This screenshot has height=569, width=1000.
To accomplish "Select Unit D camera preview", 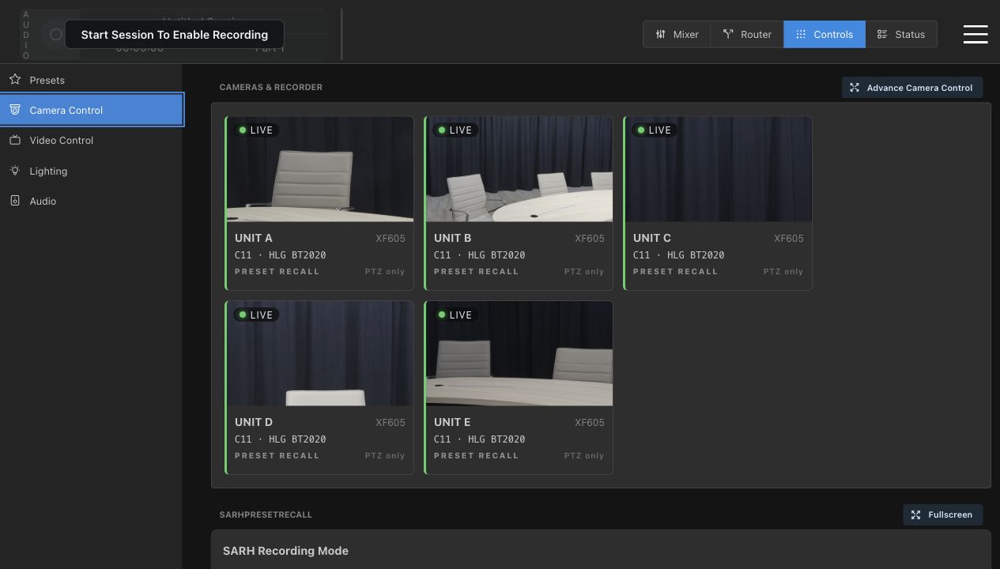I will (320, 353).
